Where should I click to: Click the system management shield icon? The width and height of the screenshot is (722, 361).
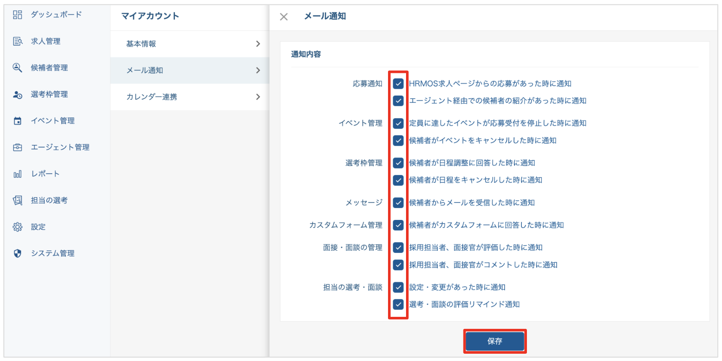17,253
